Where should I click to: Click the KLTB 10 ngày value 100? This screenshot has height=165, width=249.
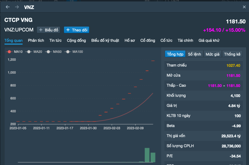pos(237,116)
